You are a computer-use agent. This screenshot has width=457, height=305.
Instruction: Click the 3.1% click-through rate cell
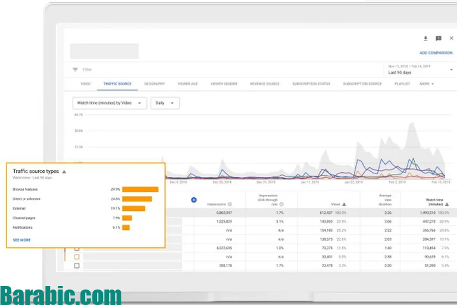280,222
